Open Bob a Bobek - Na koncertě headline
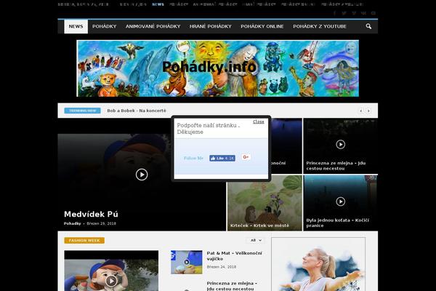Image resolution: width=436 pixels, height=291 pixels. 137,111
